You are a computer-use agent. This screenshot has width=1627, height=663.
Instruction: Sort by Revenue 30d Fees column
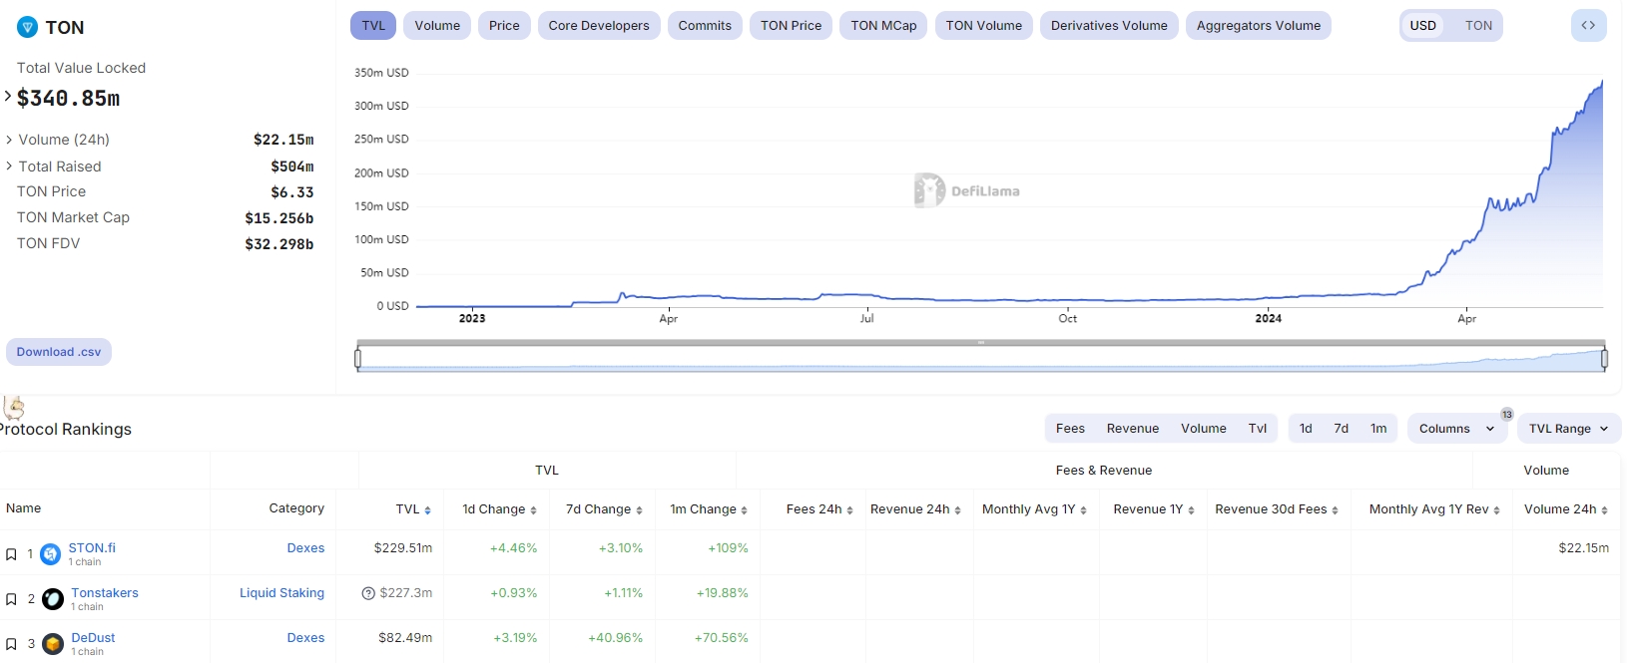pyautogui.click(x=1277, y=509)
